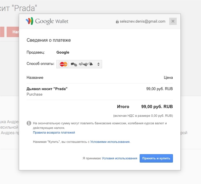Open "Условия использования" link beside buy button
Viewport: 201px width, 184px height.
tap(119, 158)
